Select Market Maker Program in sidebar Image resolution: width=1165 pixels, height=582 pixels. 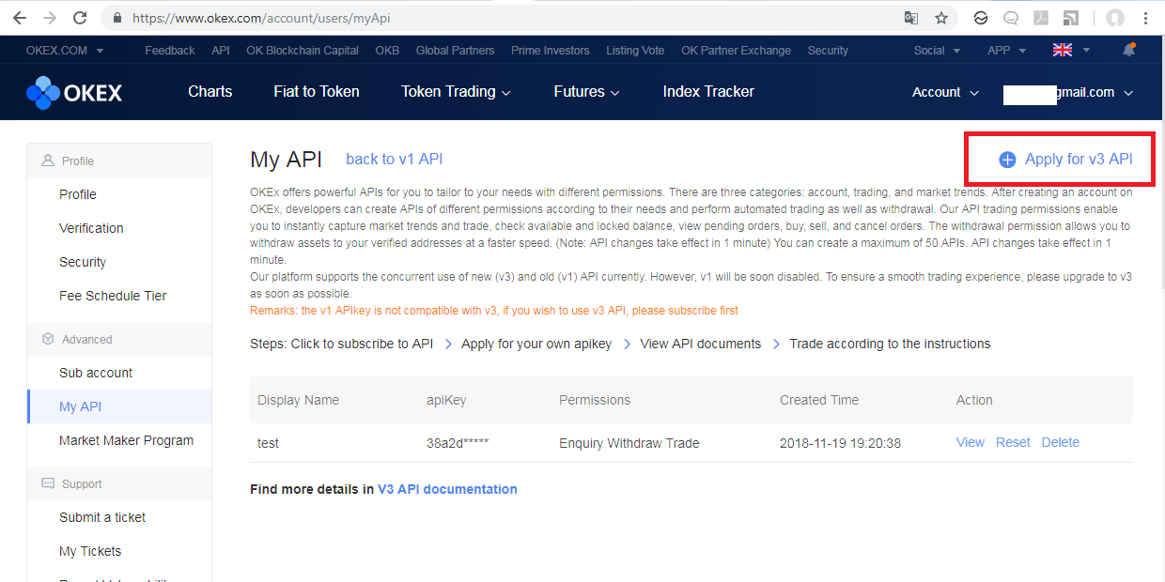pos(126,440)
